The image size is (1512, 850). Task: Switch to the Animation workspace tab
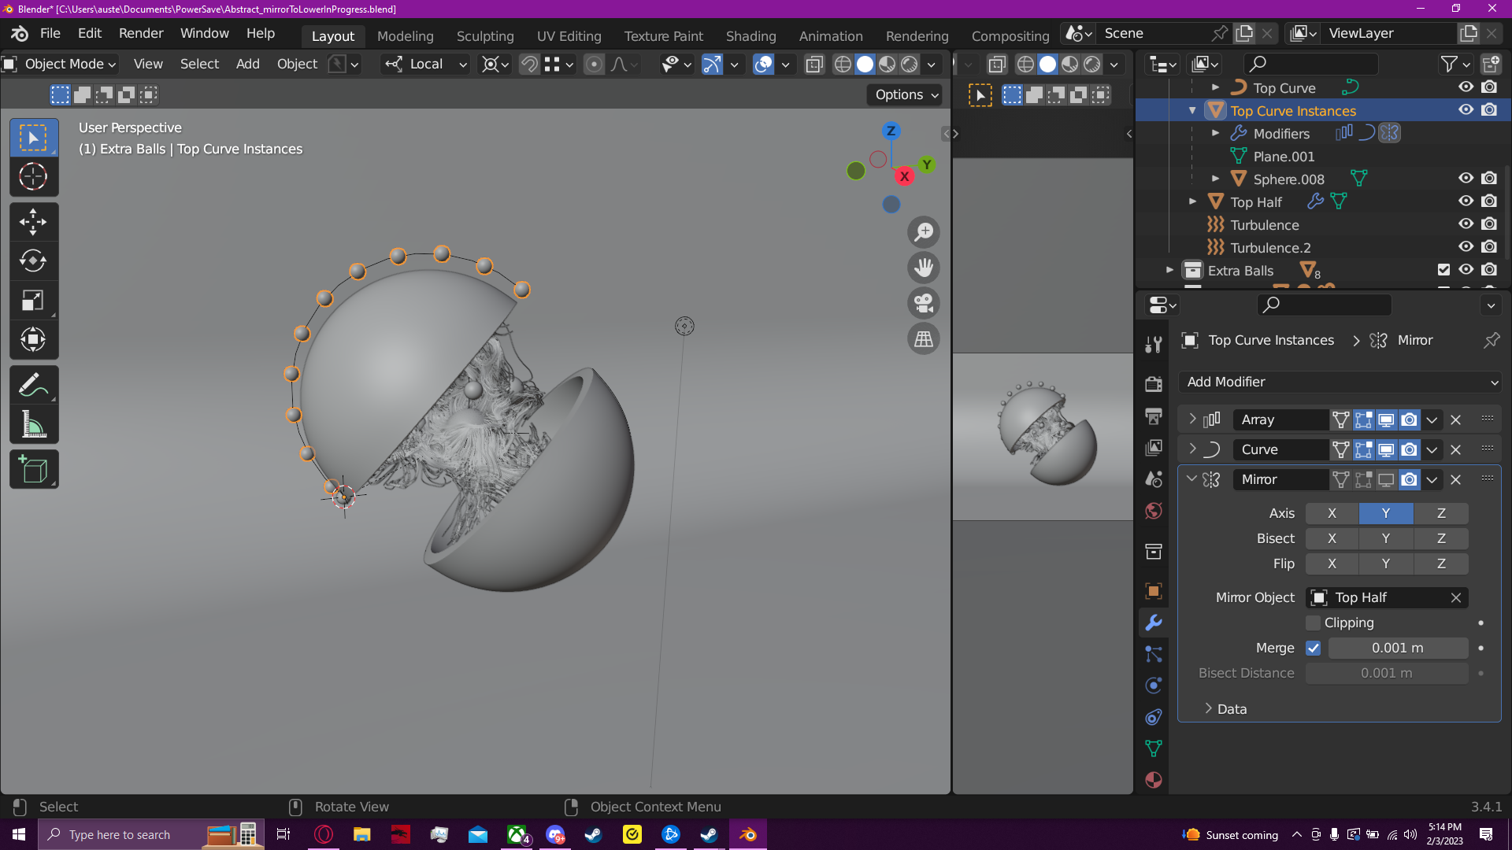[x=831, y=36]
